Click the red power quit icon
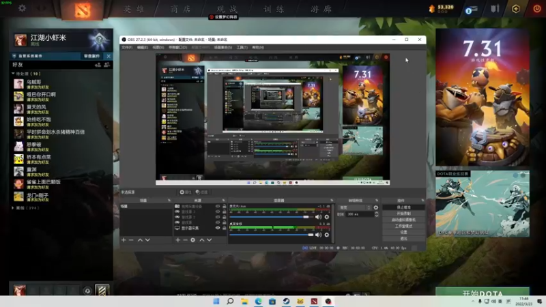This screenshot has height=307, width=546. click(x=537, y=9)
